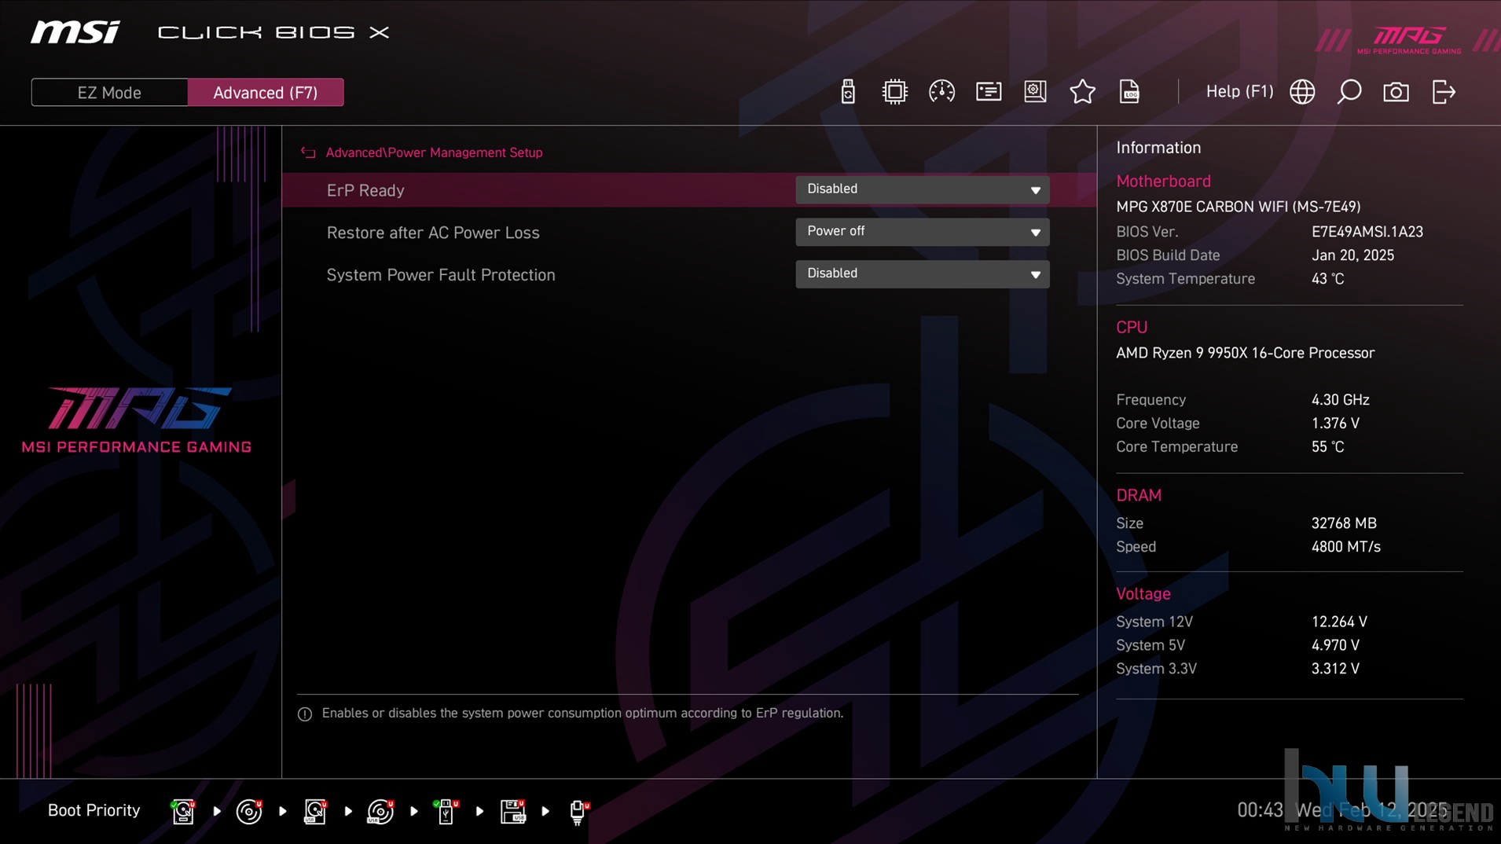Click the exit arrow icon
Viewport: 1501px width, 844px height.
(1444, 92)
